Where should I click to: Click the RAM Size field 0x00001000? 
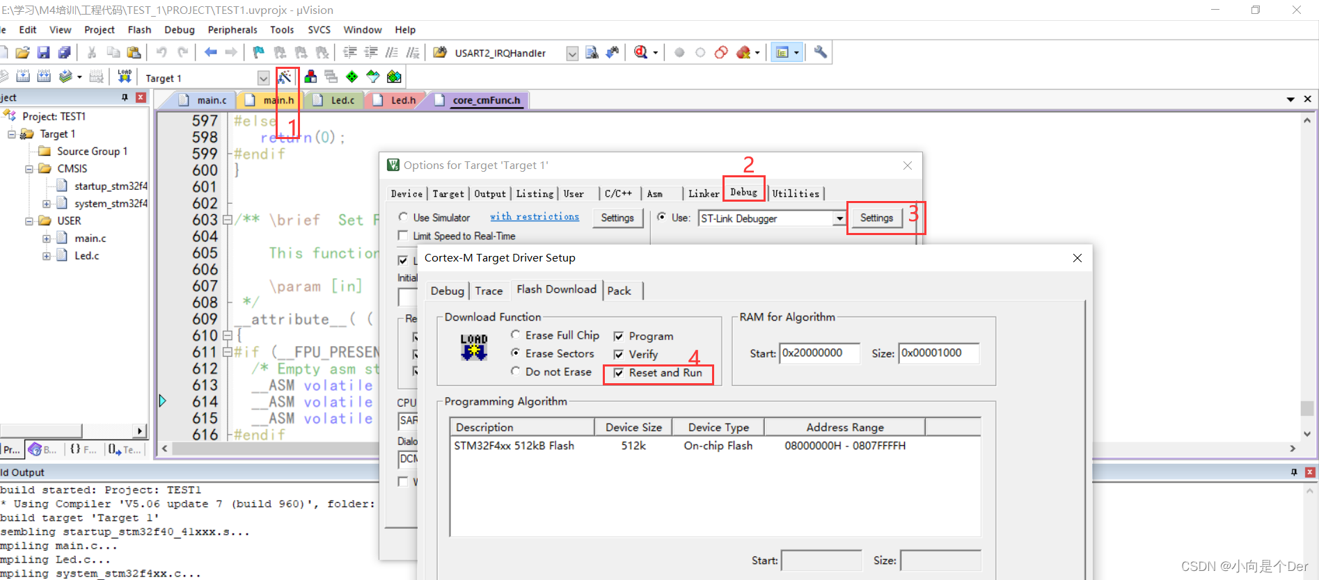click(938, 353)
